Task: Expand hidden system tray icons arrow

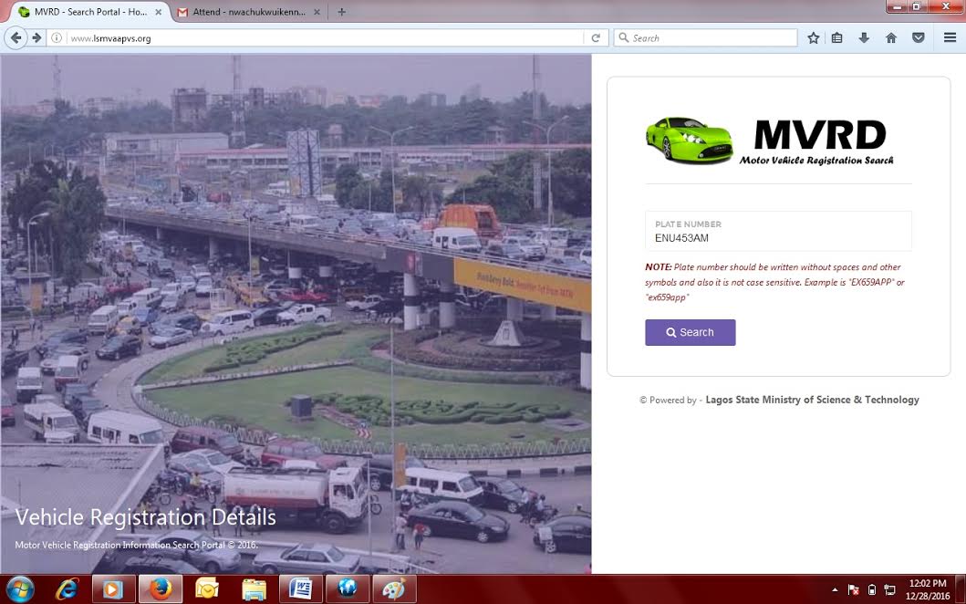Action: (835, 589)
